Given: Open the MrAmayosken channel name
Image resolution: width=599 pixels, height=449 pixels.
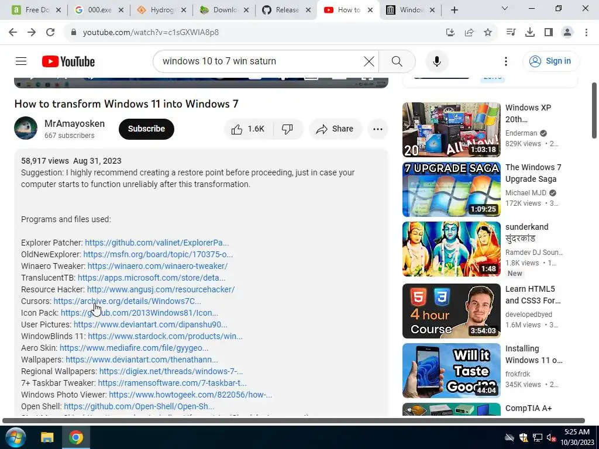Looking at the screenshot, I should 74,124.
